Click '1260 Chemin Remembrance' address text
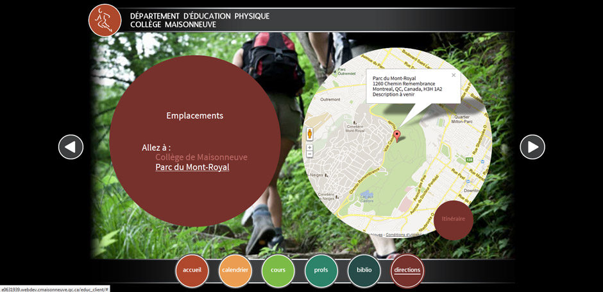603x292 pixels. click(403, 84)
